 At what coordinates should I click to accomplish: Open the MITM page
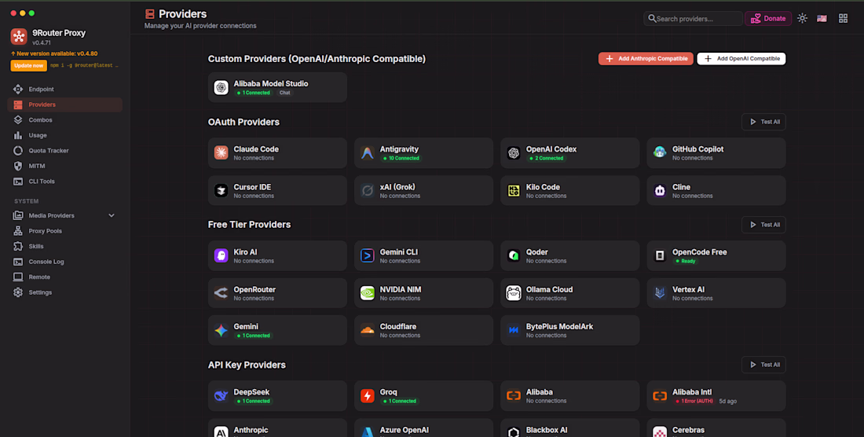65,166
